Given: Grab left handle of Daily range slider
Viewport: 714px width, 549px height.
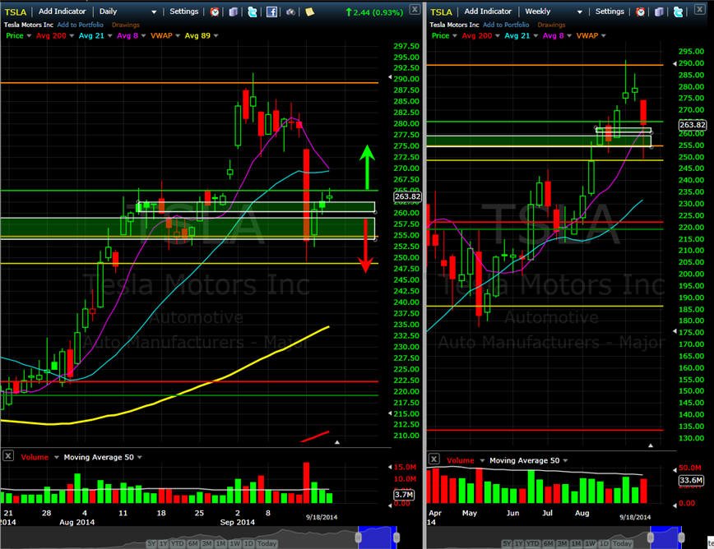Looking at the screenshot, I should click(359, 537).
